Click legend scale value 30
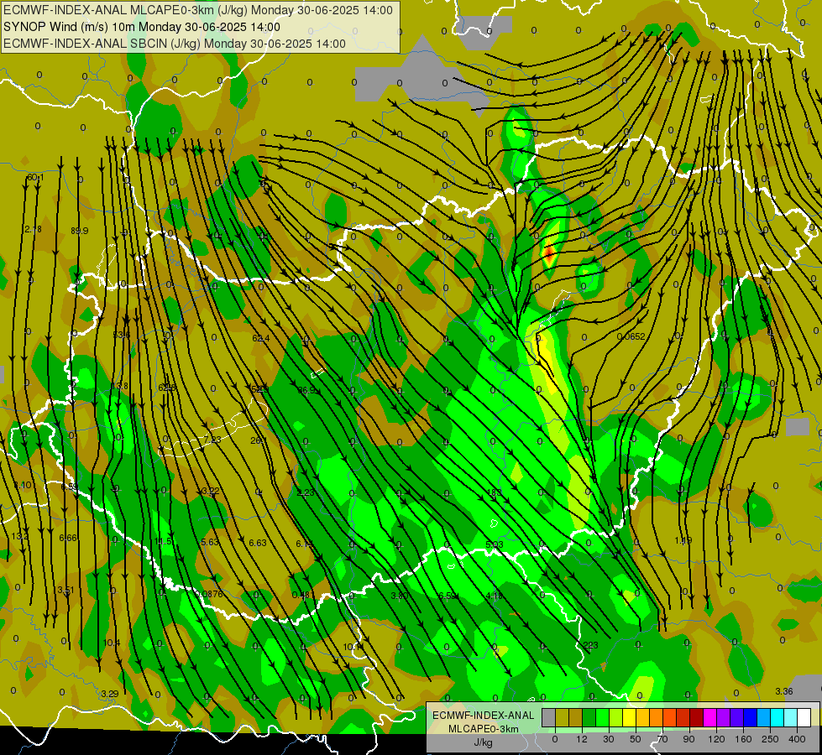Image resolution: width=822 pixels, height=755 pixels. pyautogui.click(x=609, y=739)
